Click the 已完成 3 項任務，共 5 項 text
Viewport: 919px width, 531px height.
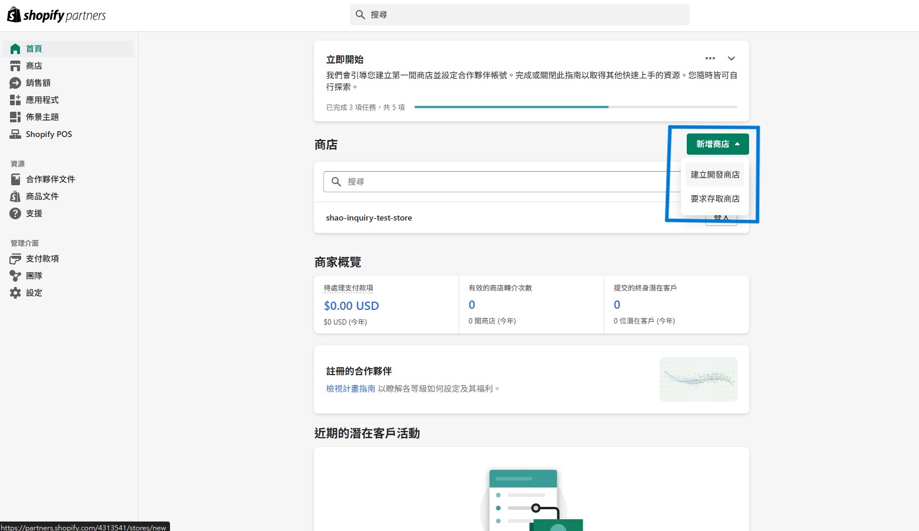(x=366, y=108)
